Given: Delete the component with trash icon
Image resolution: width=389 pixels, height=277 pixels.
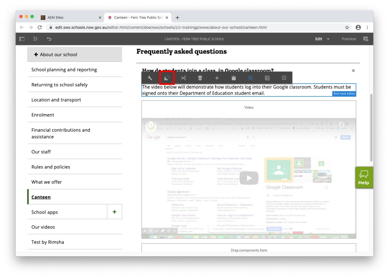Looking at the screenshot, I should tap(200, 78).
